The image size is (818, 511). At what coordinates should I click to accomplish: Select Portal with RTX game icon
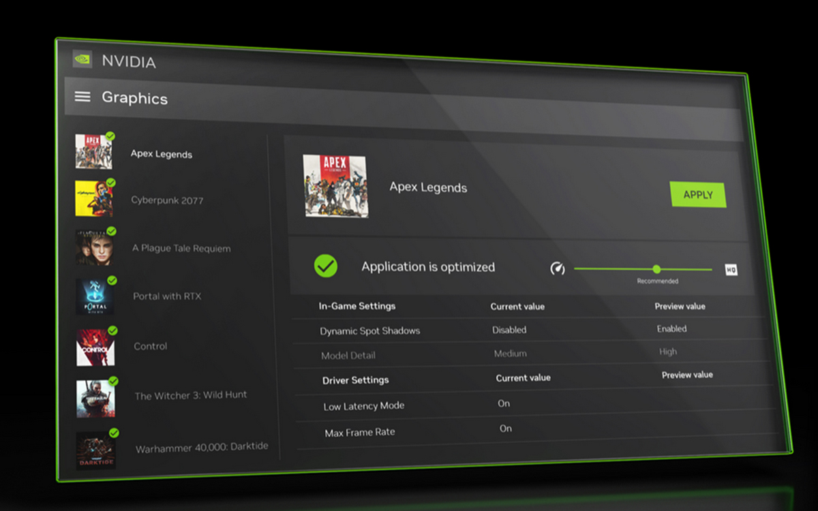pos(95,296)
